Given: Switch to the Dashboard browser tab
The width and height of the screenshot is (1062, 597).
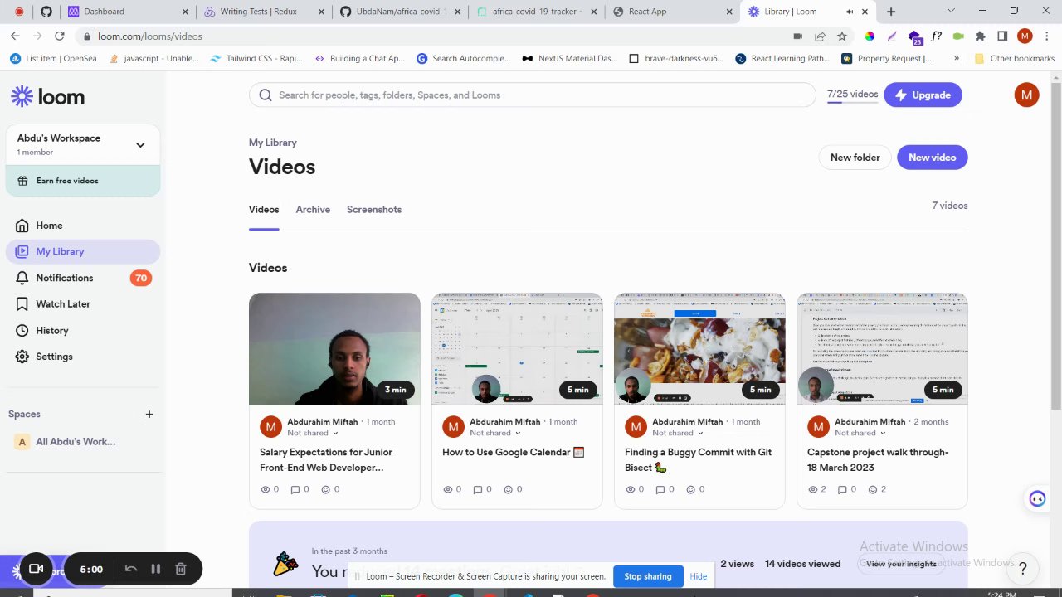Looking at the screenshot, I should [x=129, y=12].
